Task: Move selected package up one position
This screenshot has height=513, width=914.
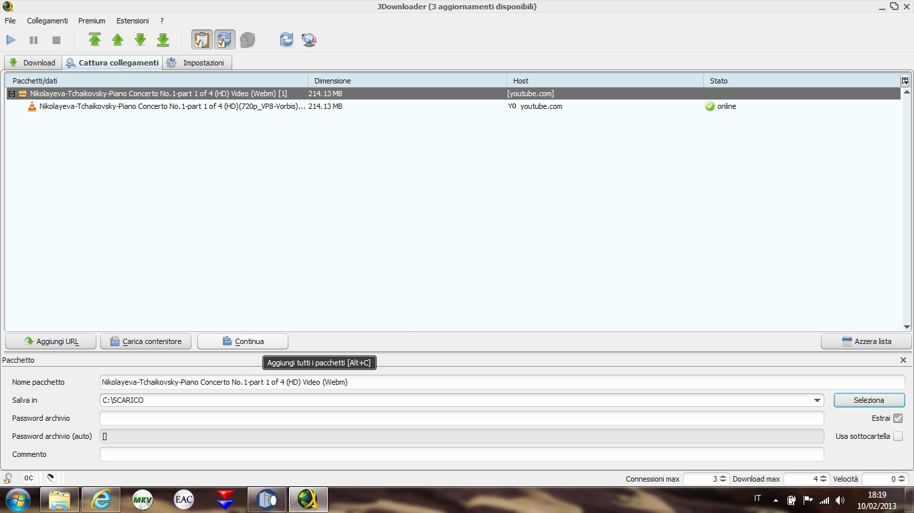Action: (118, 40)
